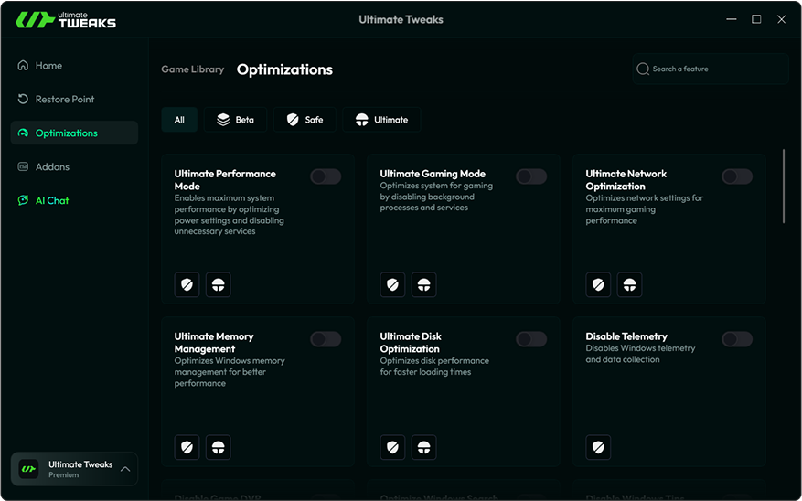Screen dimensions: 802x501
Task: Click the Beta layers icon in filter
Action: (223, 120)
